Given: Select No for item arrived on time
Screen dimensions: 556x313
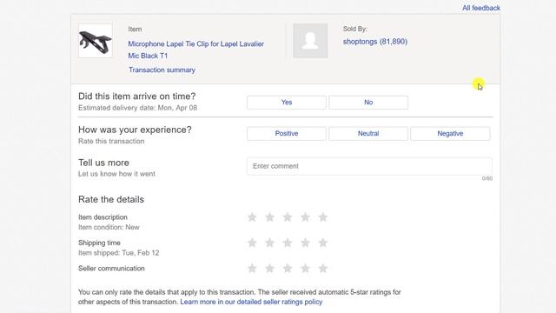Looking at the screenshot, I should [368, 103].
